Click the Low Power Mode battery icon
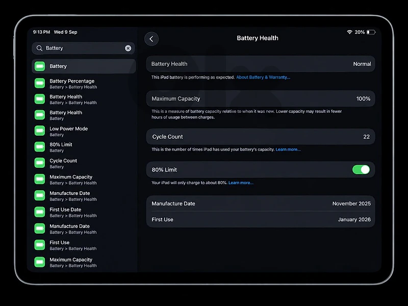408x306 pixels. coord(40,131)
